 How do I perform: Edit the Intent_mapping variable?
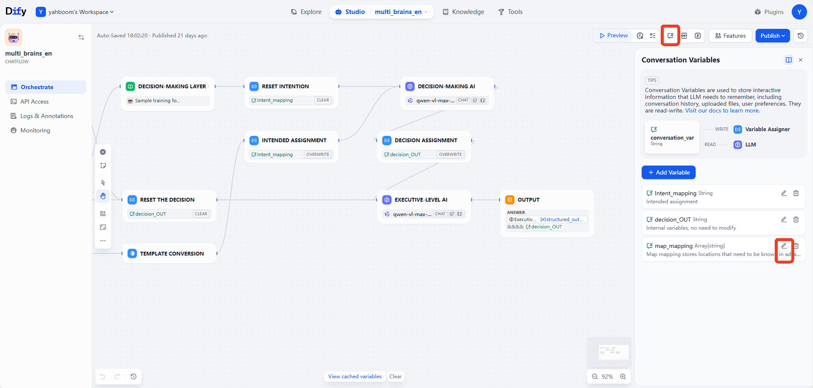pos(784,193)
